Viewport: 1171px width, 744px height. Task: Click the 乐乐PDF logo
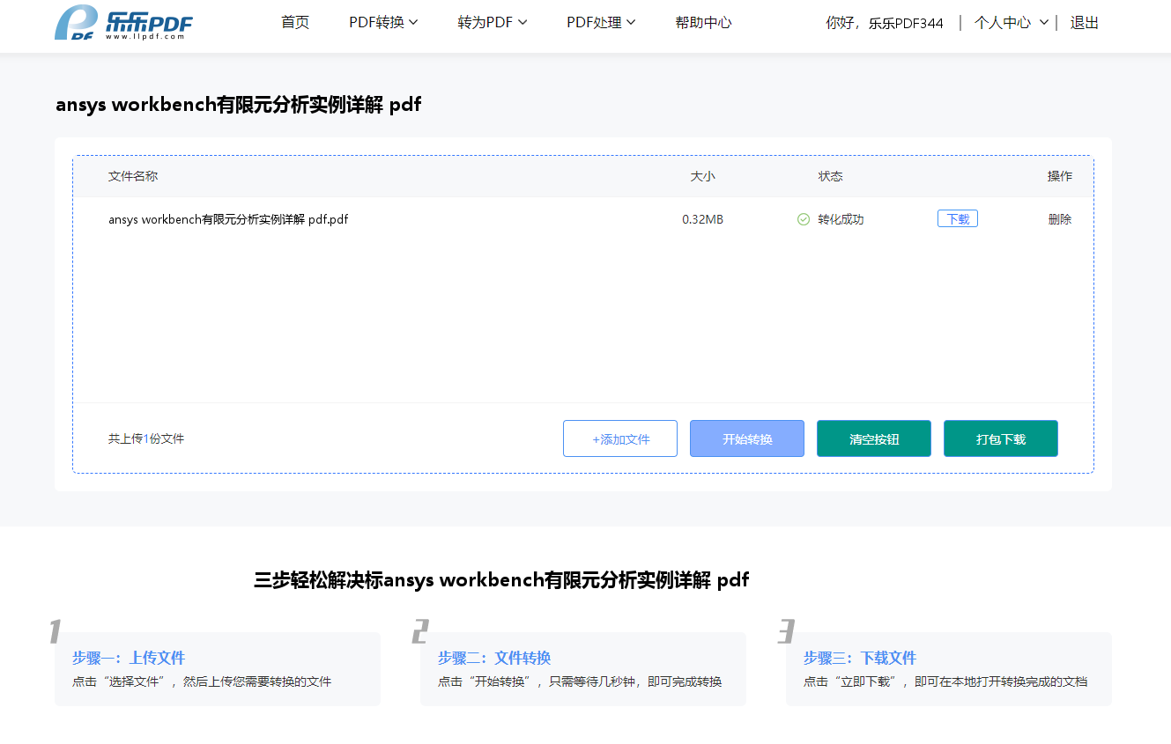[x=123, y=23]
